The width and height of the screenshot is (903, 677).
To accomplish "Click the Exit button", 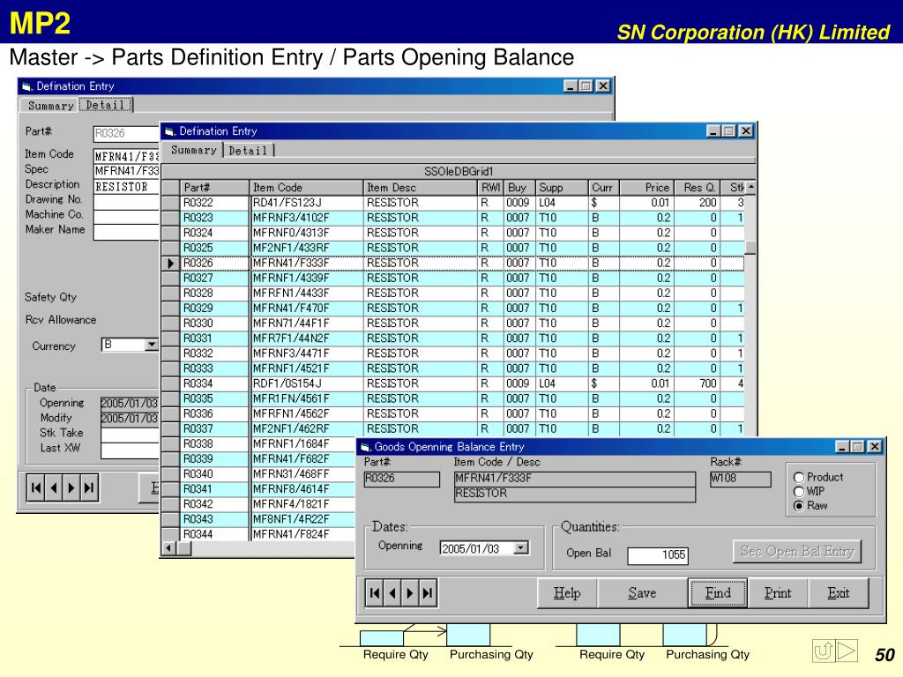I will pos(839,593).
